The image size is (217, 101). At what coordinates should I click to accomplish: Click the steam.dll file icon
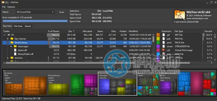(15, 50)
